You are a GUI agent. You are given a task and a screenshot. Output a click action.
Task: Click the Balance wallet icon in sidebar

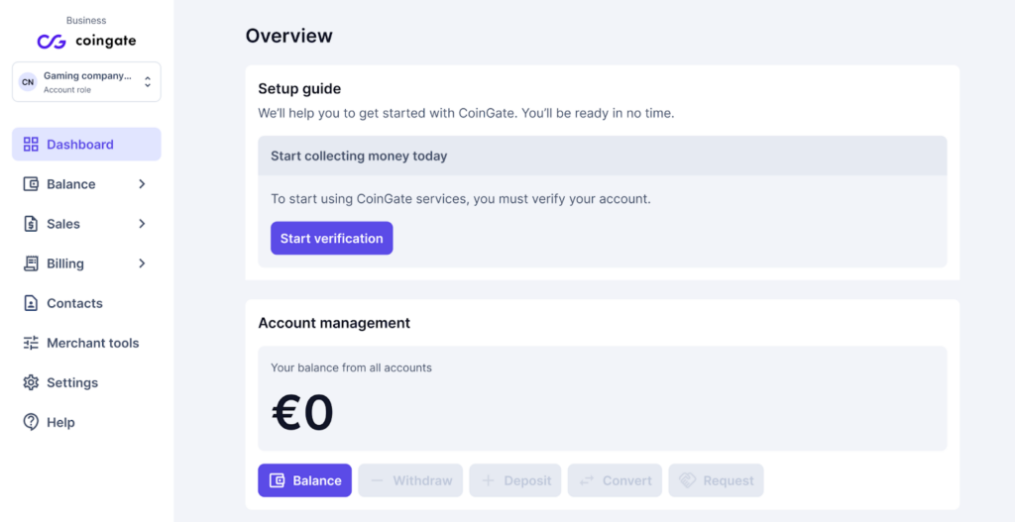coord(31,184)
